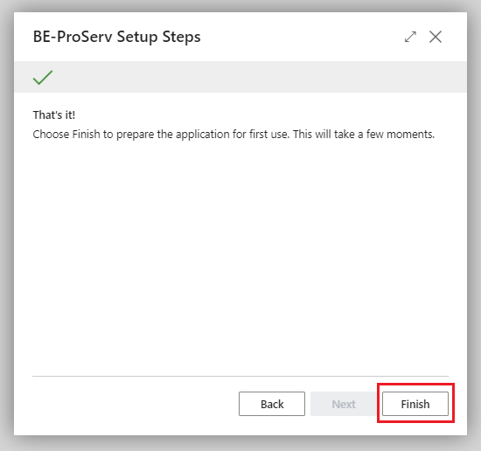Screen dimensions: 481x451
Task: Maximize the setup wizard window
Action: click(410, 37)
